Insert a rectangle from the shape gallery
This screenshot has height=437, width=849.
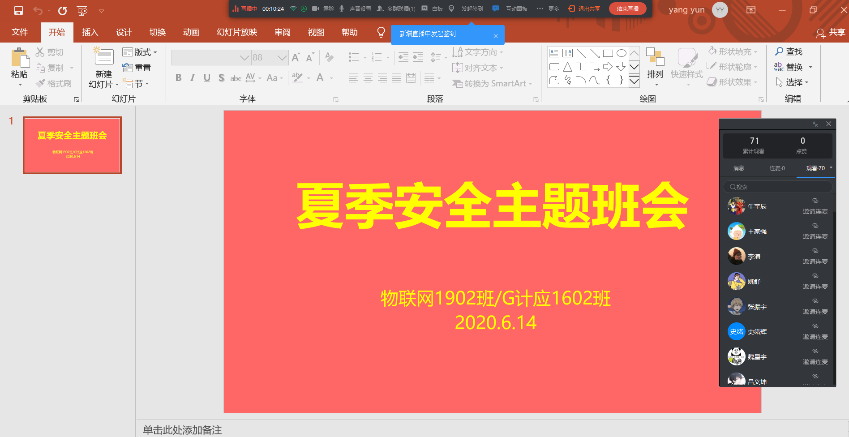point(608,52)
